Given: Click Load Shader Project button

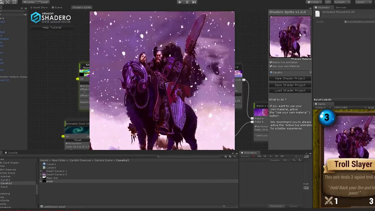Looking at the screenshot, I should coord(290,91).
